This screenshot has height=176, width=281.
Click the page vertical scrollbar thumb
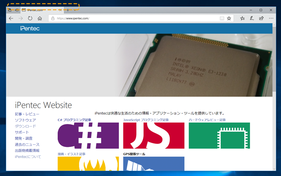(274, 59)
